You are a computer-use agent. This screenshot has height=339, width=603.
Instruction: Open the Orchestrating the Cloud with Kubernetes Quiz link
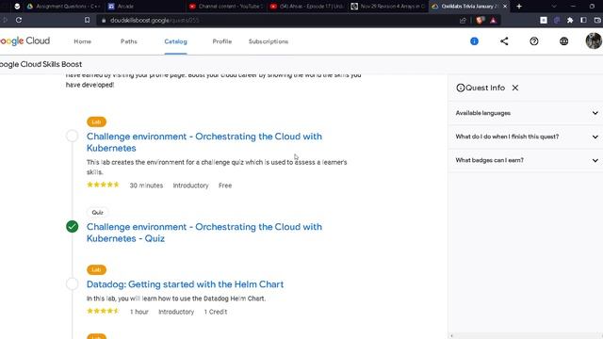[204, 233]
